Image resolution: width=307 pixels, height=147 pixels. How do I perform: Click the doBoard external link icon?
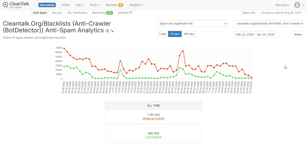click(131, 13)
